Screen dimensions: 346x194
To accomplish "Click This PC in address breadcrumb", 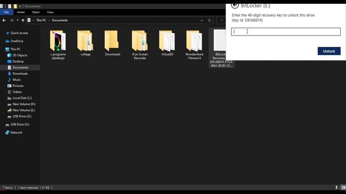I will tap(41, 20).
